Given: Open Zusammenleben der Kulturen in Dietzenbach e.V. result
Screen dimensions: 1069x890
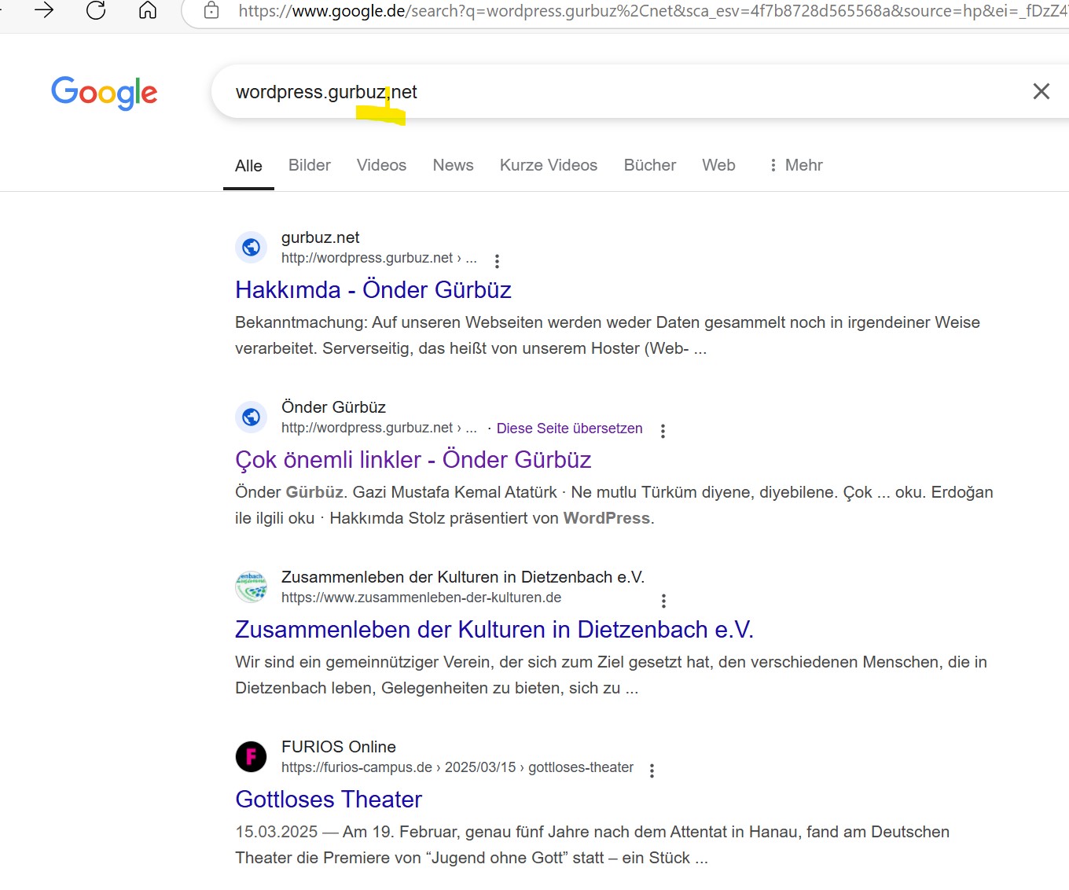Looking at the screenshot, I should 494,630.
